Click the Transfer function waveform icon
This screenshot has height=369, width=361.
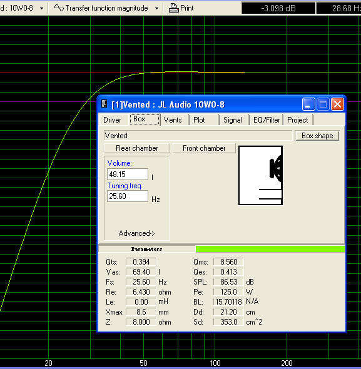click(x=59, y=8)
